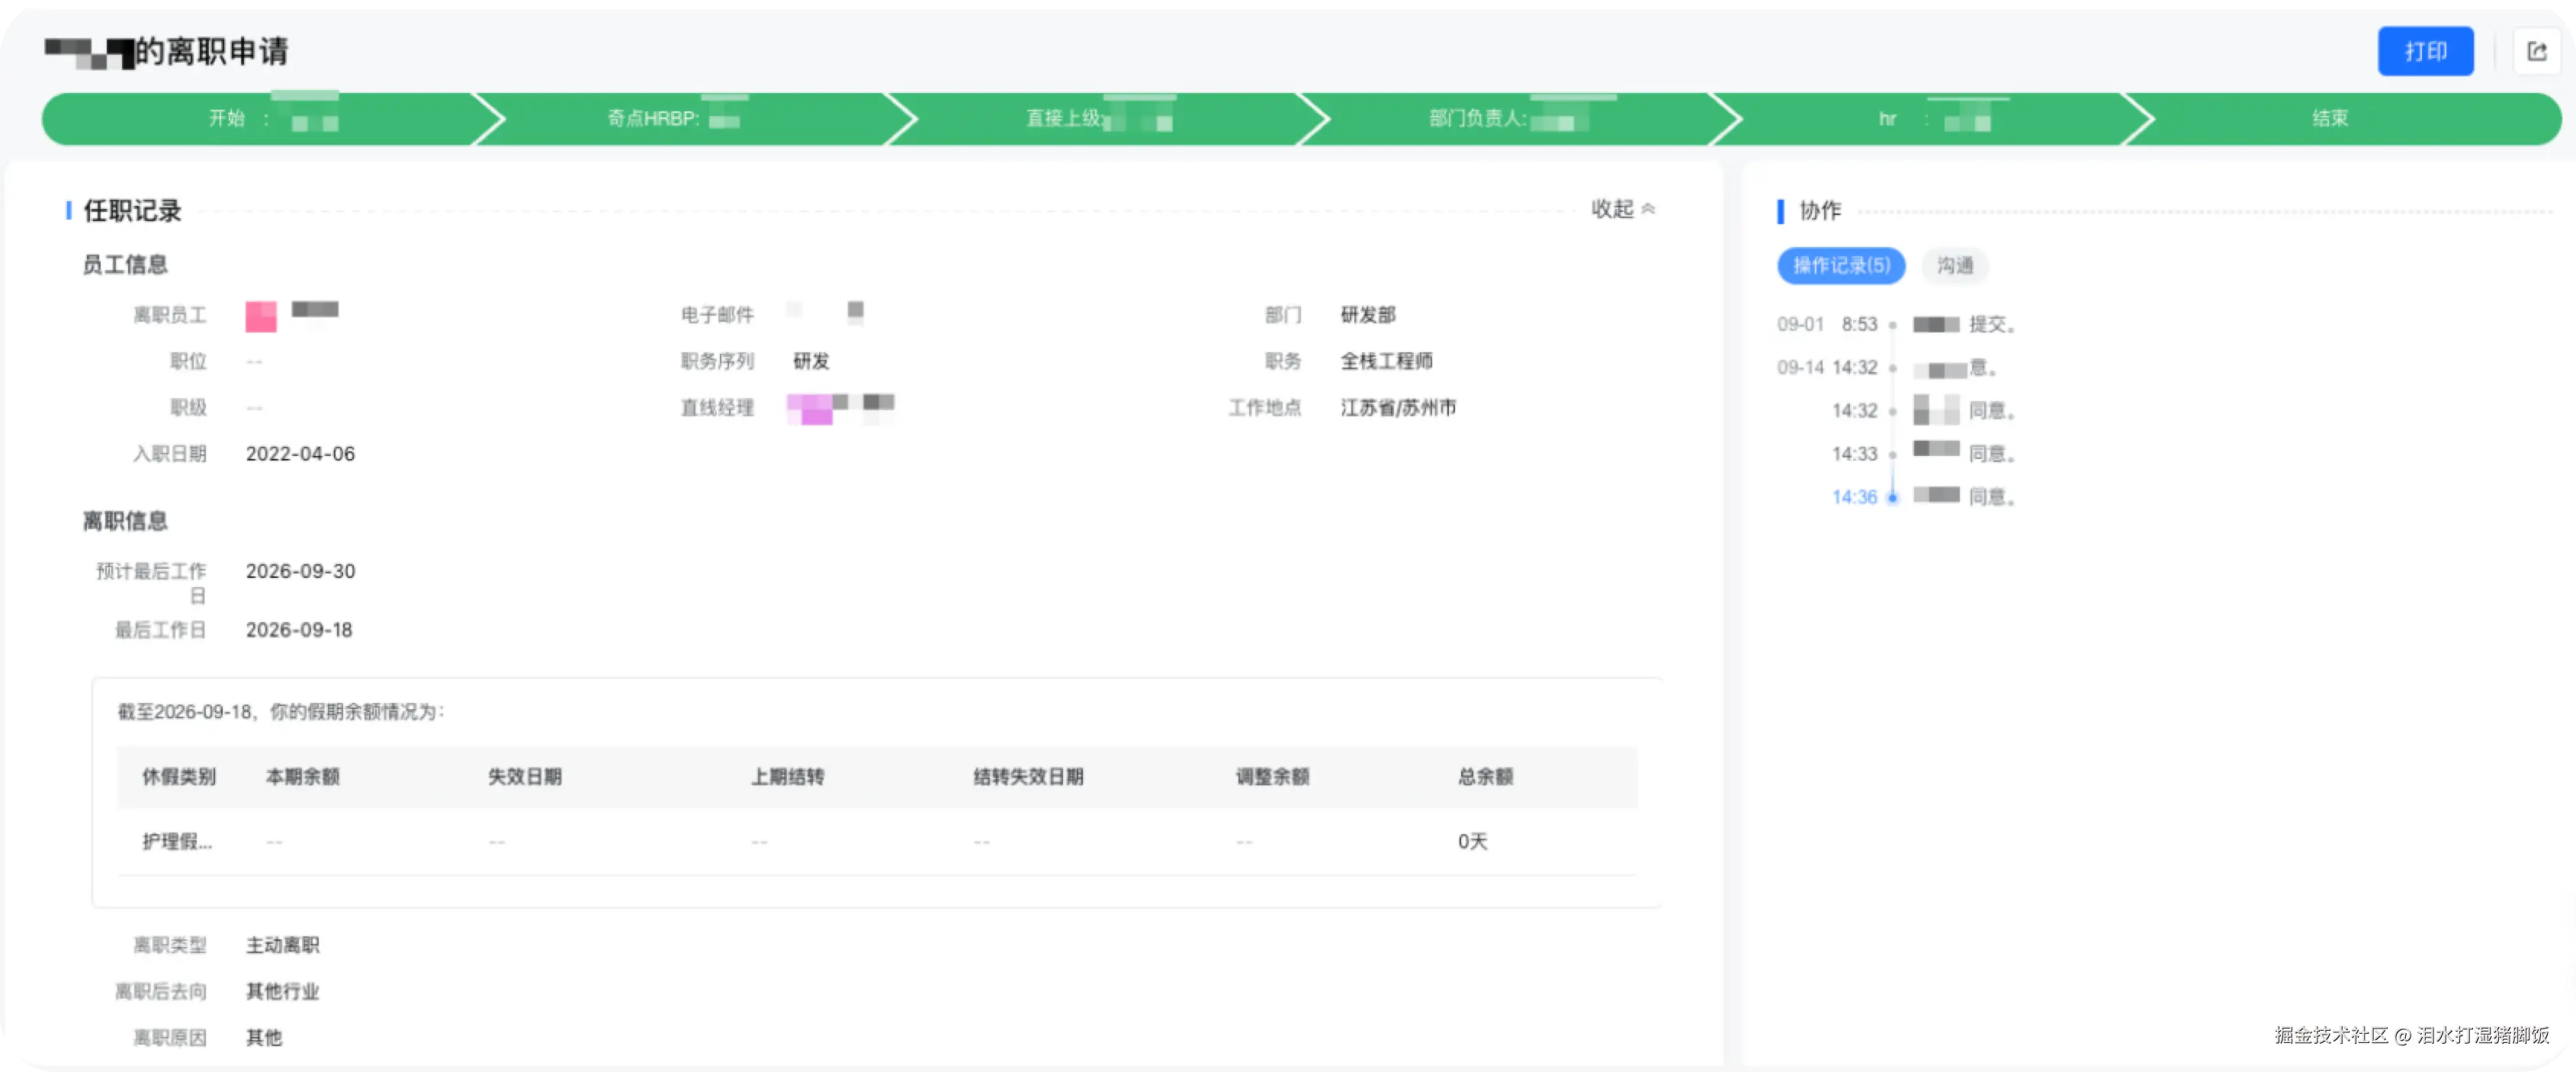Click the 入职日期 value 2022-04-06
The width and height of the screenshot is (2576, 1072).
(x=300, y=454)
